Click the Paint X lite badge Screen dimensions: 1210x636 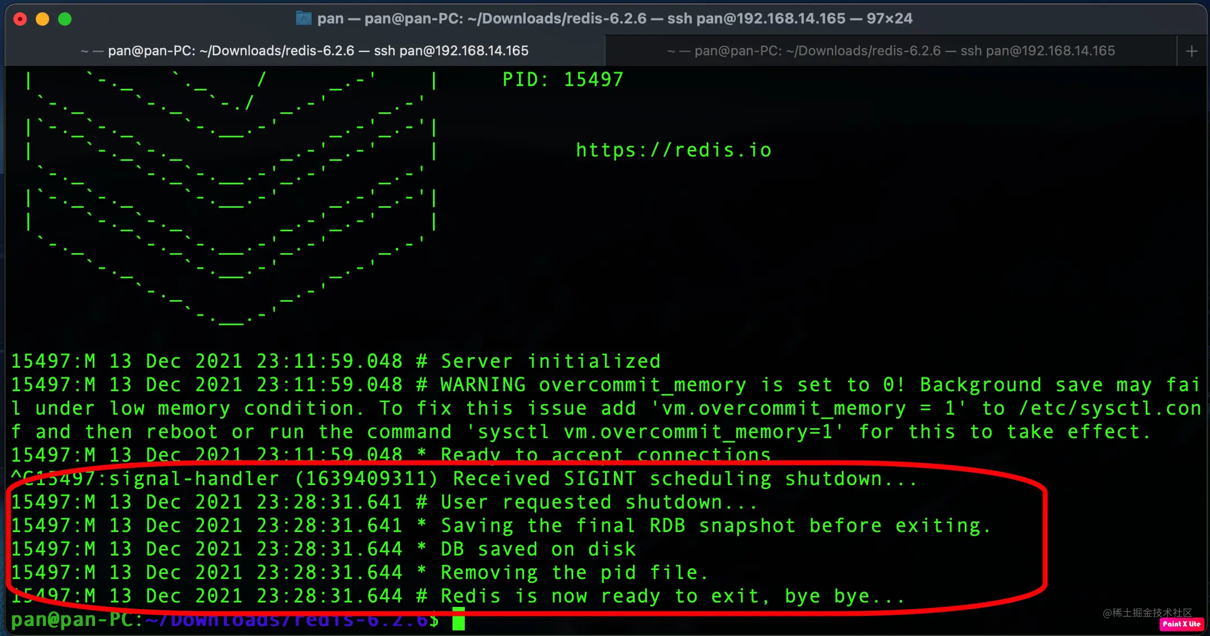[1181, 624]
